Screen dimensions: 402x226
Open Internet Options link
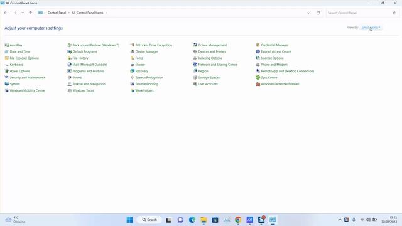[x=272, y=58]
